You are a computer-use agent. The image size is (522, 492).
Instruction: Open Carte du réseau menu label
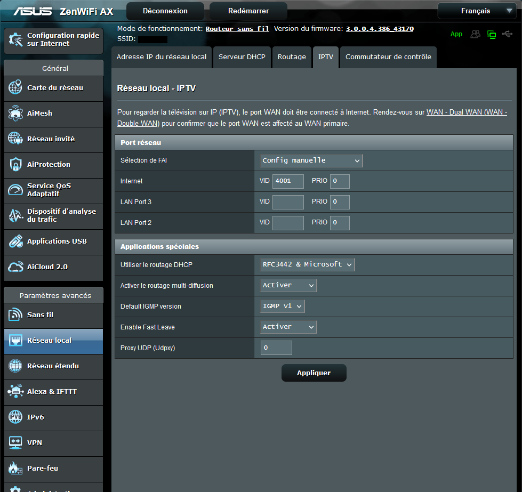tap(55, 87)
